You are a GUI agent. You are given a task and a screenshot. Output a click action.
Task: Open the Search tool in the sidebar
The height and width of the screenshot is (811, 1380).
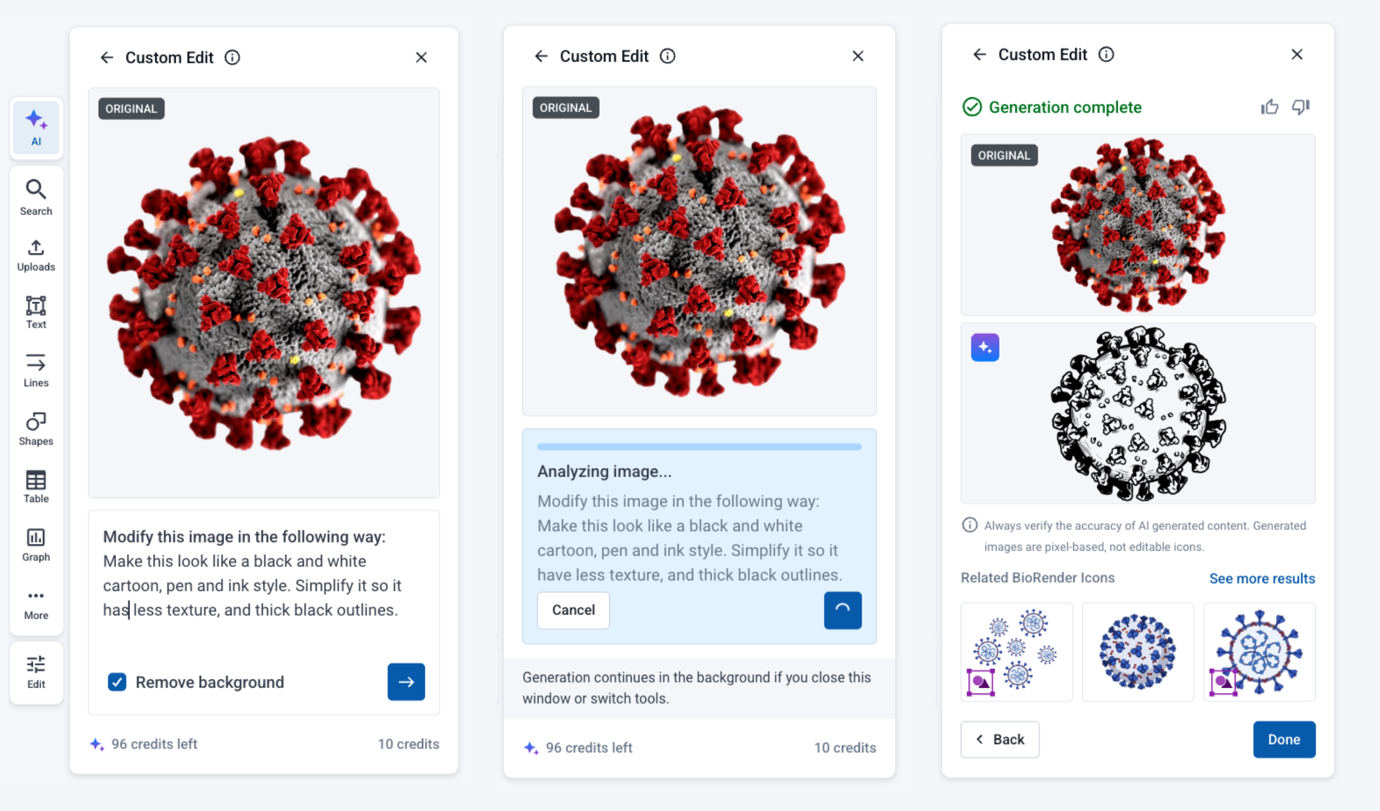point(36,198)
